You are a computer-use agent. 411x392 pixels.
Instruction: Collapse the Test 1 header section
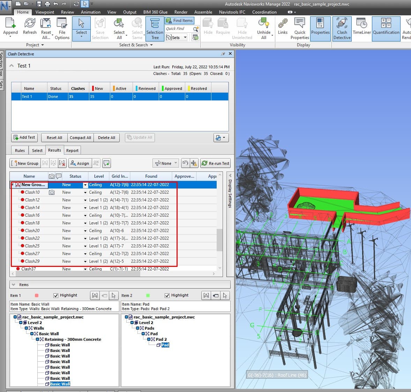point(12,66)
